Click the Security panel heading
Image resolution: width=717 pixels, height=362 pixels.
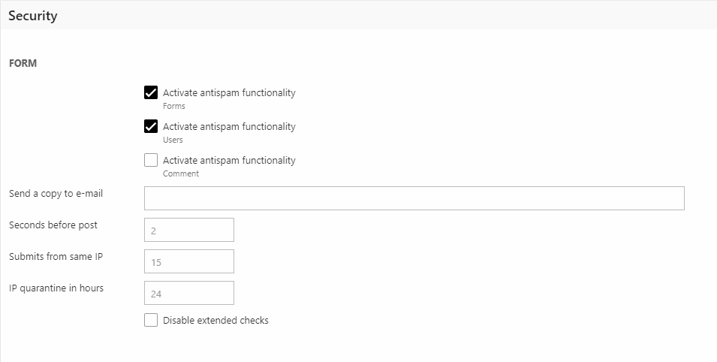[33, 16]
